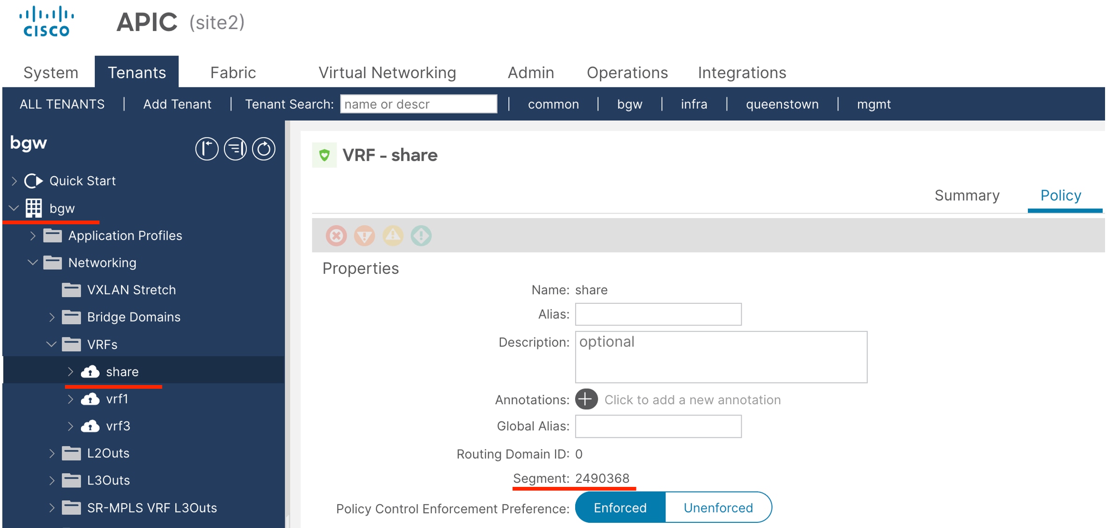Click the Add Tenant link

coord(177,104)
